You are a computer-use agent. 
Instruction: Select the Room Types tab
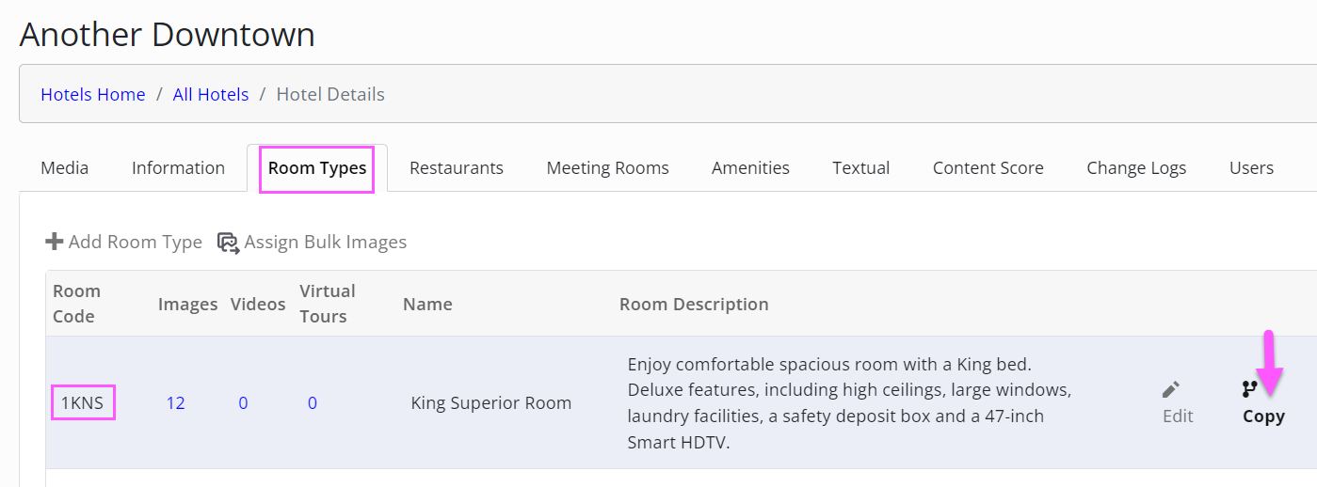tap(317, 168)
